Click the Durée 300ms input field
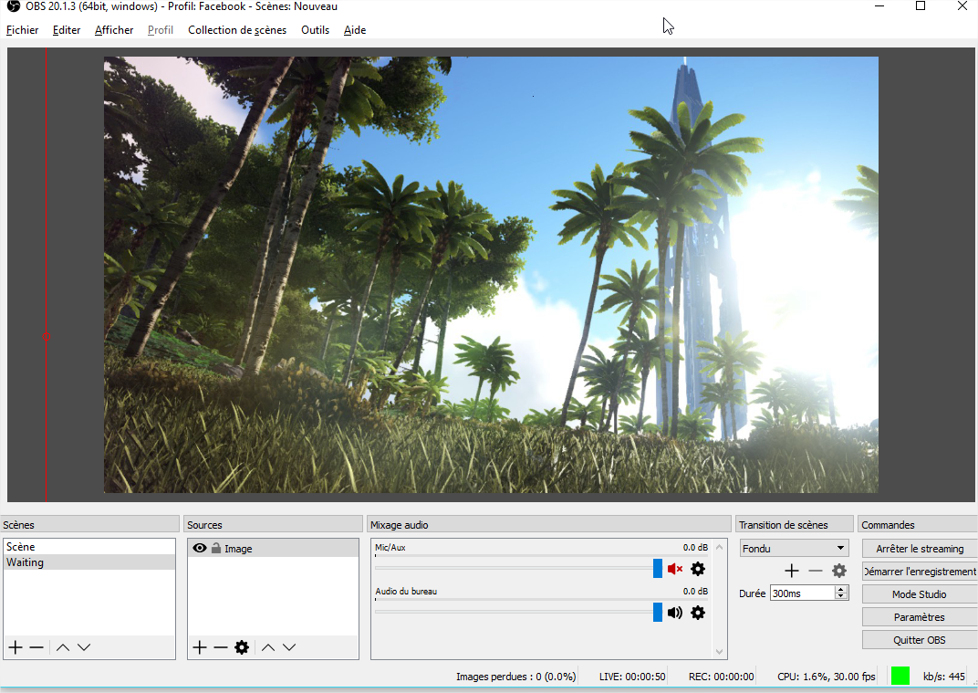 [x=803, y=593]
